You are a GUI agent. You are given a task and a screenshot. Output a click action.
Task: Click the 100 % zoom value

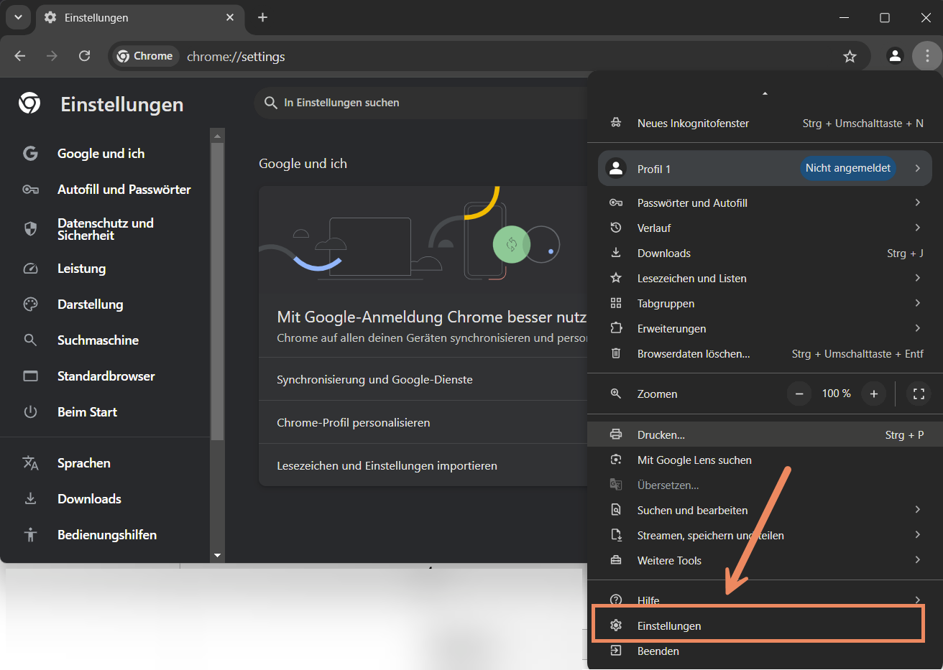(837, 394)
